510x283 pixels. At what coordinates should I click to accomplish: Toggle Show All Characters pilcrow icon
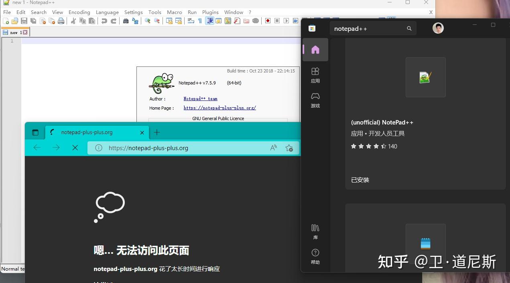pos(200,21)
